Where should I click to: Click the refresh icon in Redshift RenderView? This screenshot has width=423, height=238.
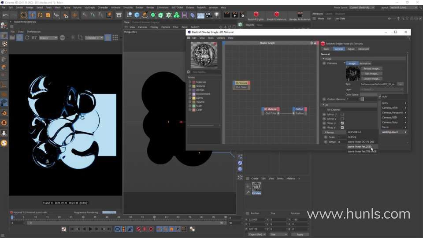click(x=27, y=38)
